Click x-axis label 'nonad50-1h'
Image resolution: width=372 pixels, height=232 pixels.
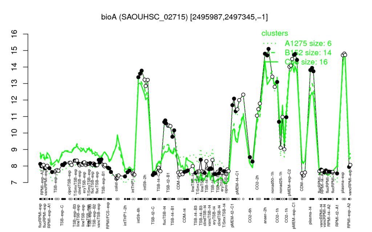(x=272, y=183)
